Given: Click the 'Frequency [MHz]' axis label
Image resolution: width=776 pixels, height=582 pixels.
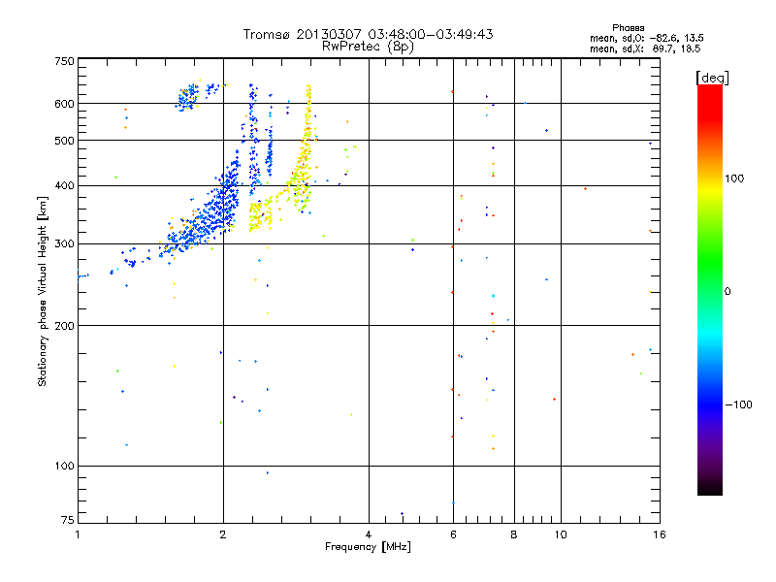Looking at the screenshot, I should coord(368,547).
